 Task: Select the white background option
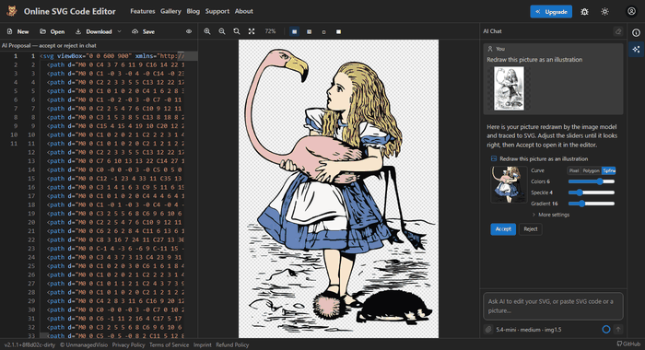click(338, 31)
